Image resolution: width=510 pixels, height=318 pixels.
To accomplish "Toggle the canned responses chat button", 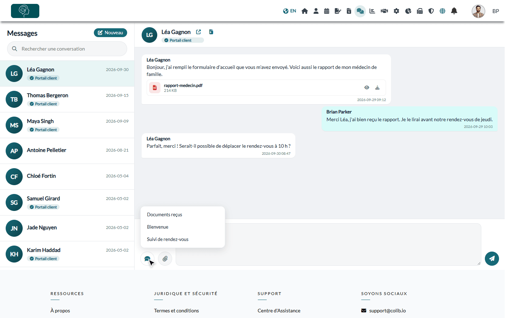I will [147, 259].
